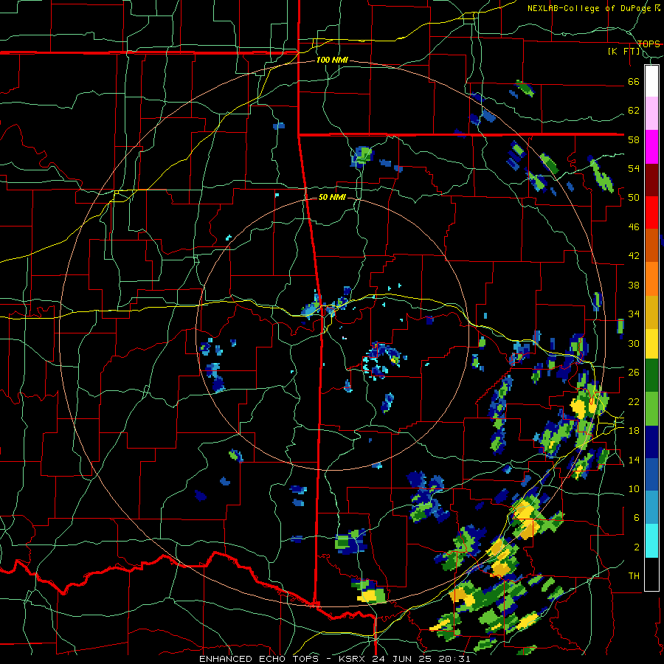This screenshot has height=664, width=664.
Task: Pick the medium blue band by label 10
Action: [651, 475]
